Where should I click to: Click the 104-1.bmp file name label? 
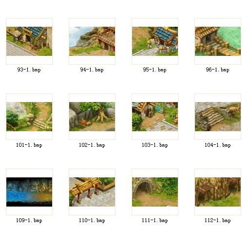pyautogui.click(x=218, y=145)
